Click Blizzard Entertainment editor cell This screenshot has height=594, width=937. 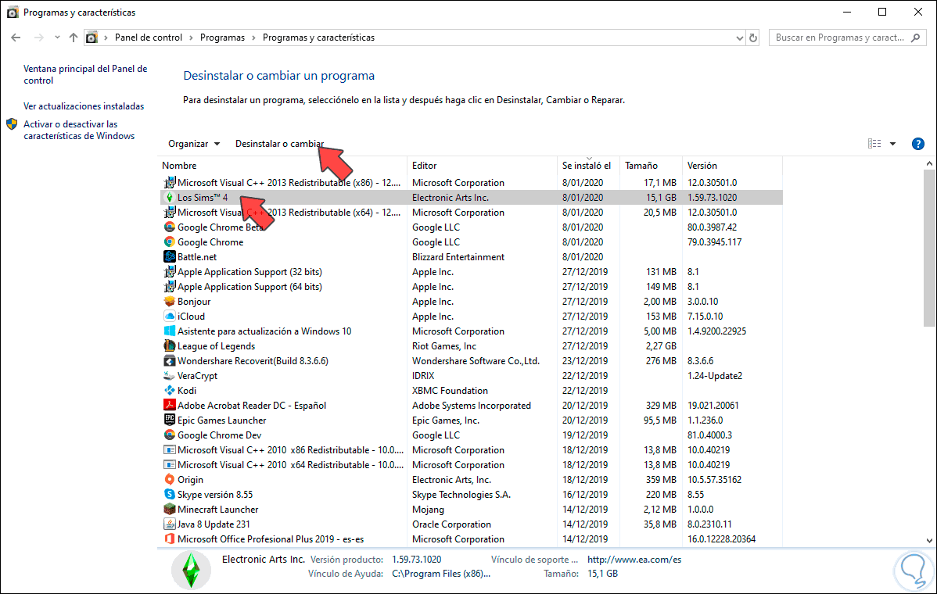pyautogui.click(x=458, y=257)
